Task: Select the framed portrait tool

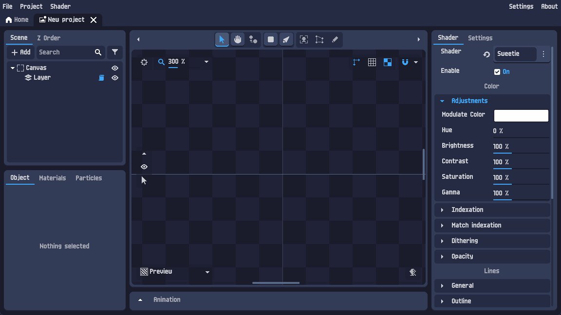Action: coord(304,40)
